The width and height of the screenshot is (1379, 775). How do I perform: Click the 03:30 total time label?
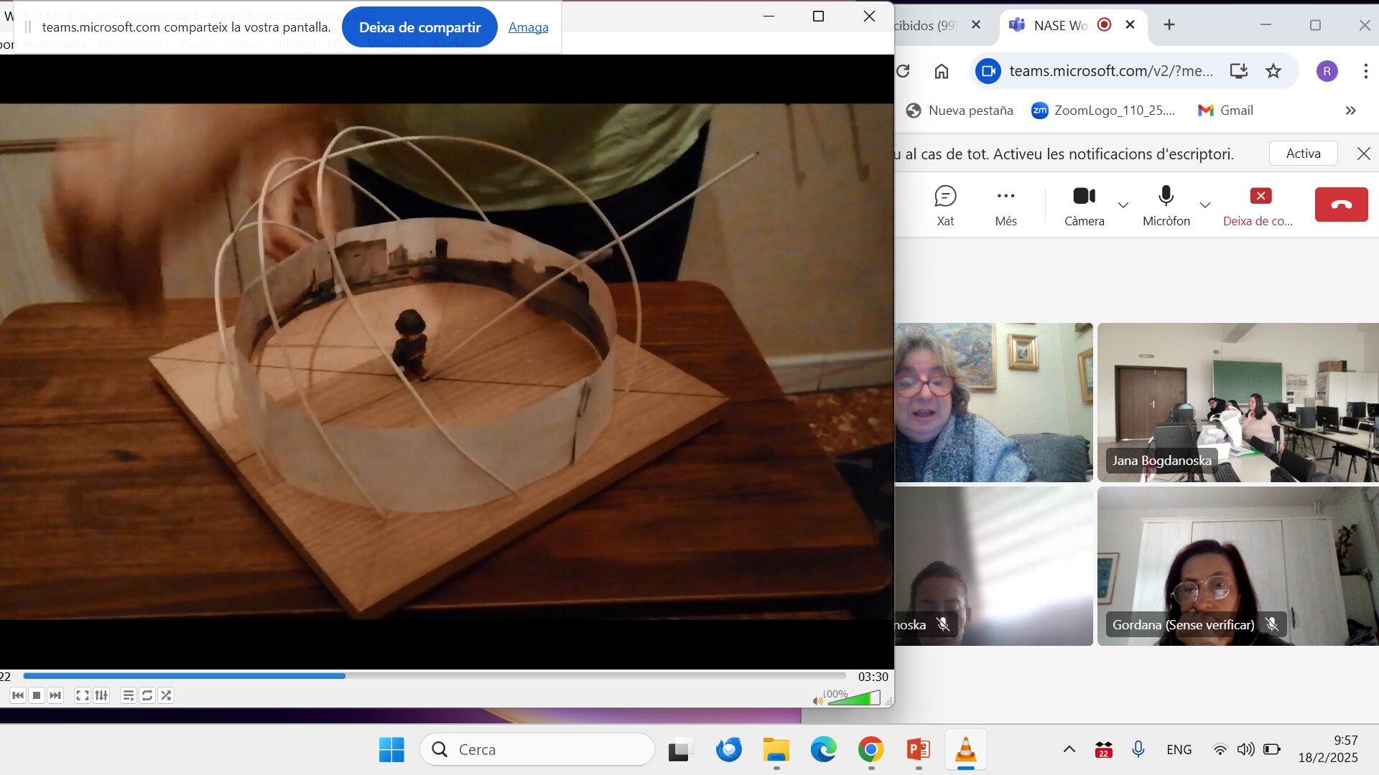click(x=873, y=677)
